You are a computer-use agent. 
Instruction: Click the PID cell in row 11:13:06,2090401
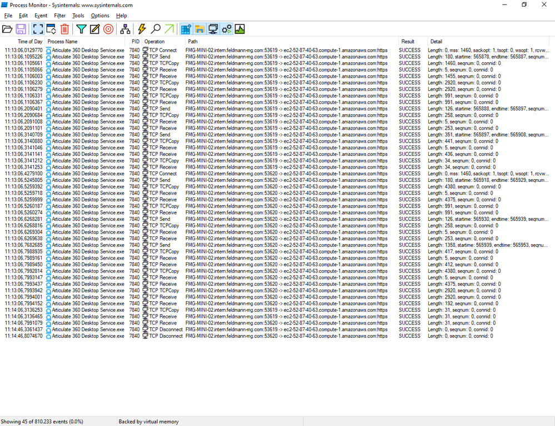click(x=134, y=109)
